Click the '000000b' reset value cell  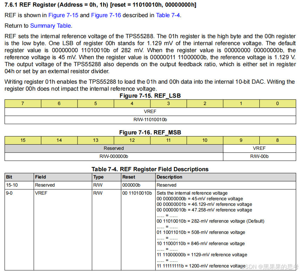click(x=138, y=185)
